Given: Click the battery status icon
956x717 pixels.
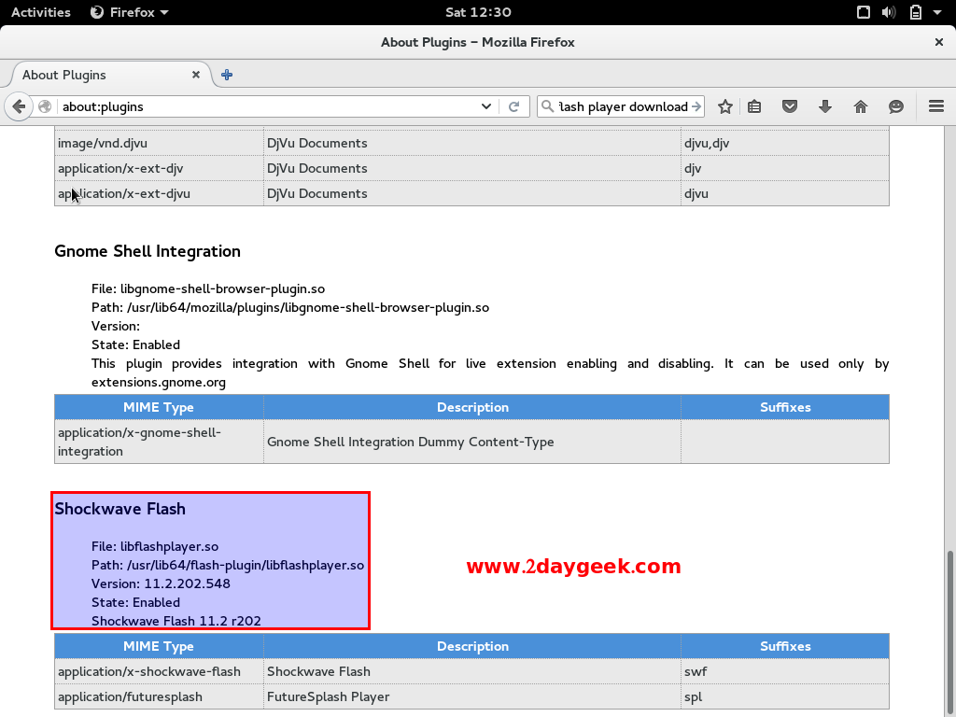Looking at the screenshot, I should [915, 12].
